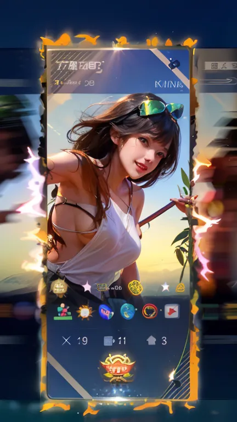237x422 pixels.
Task: Tap the teal globe icon
Action: coord(128,312)
